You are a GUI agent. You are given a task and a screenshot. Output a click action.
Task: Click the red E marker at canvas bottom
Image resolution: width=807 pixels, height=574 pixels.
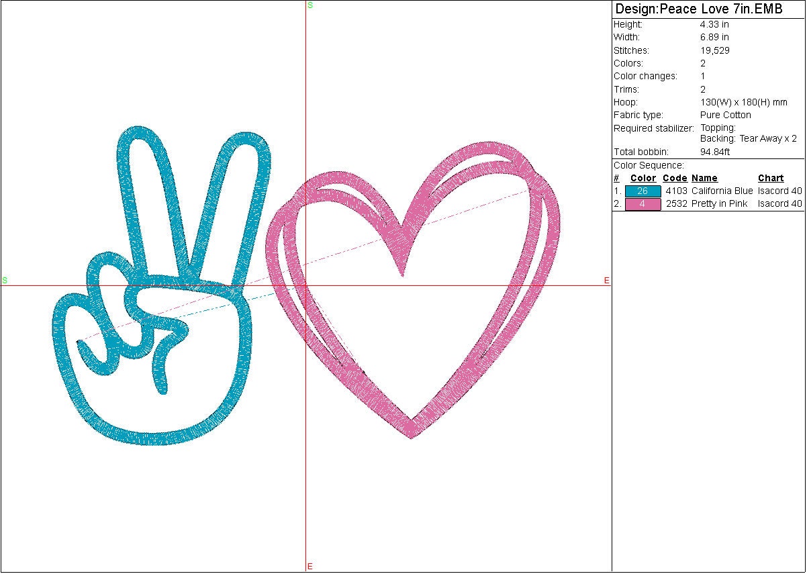click(310, 567)
